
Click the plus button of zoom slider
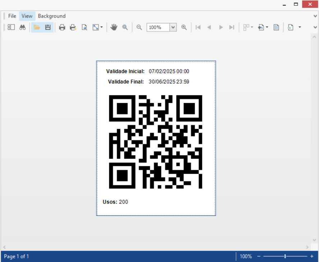[x=312, y=256]
